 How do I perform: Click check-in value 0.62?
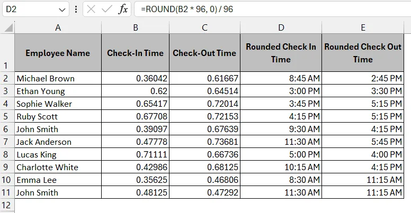tap(135, 91)
